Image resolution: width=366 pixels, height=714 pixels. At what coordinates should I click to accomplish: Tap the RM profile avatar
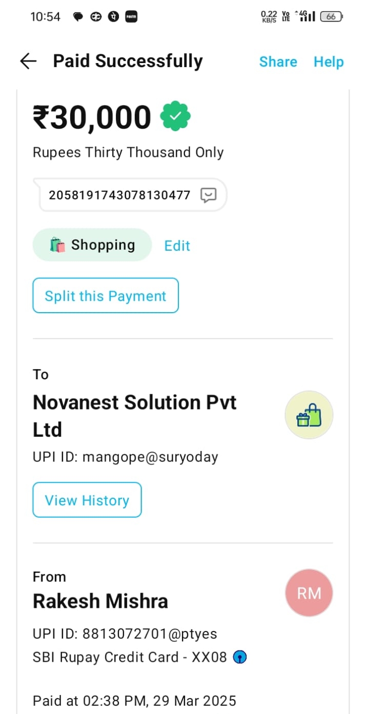click(309, 593)
